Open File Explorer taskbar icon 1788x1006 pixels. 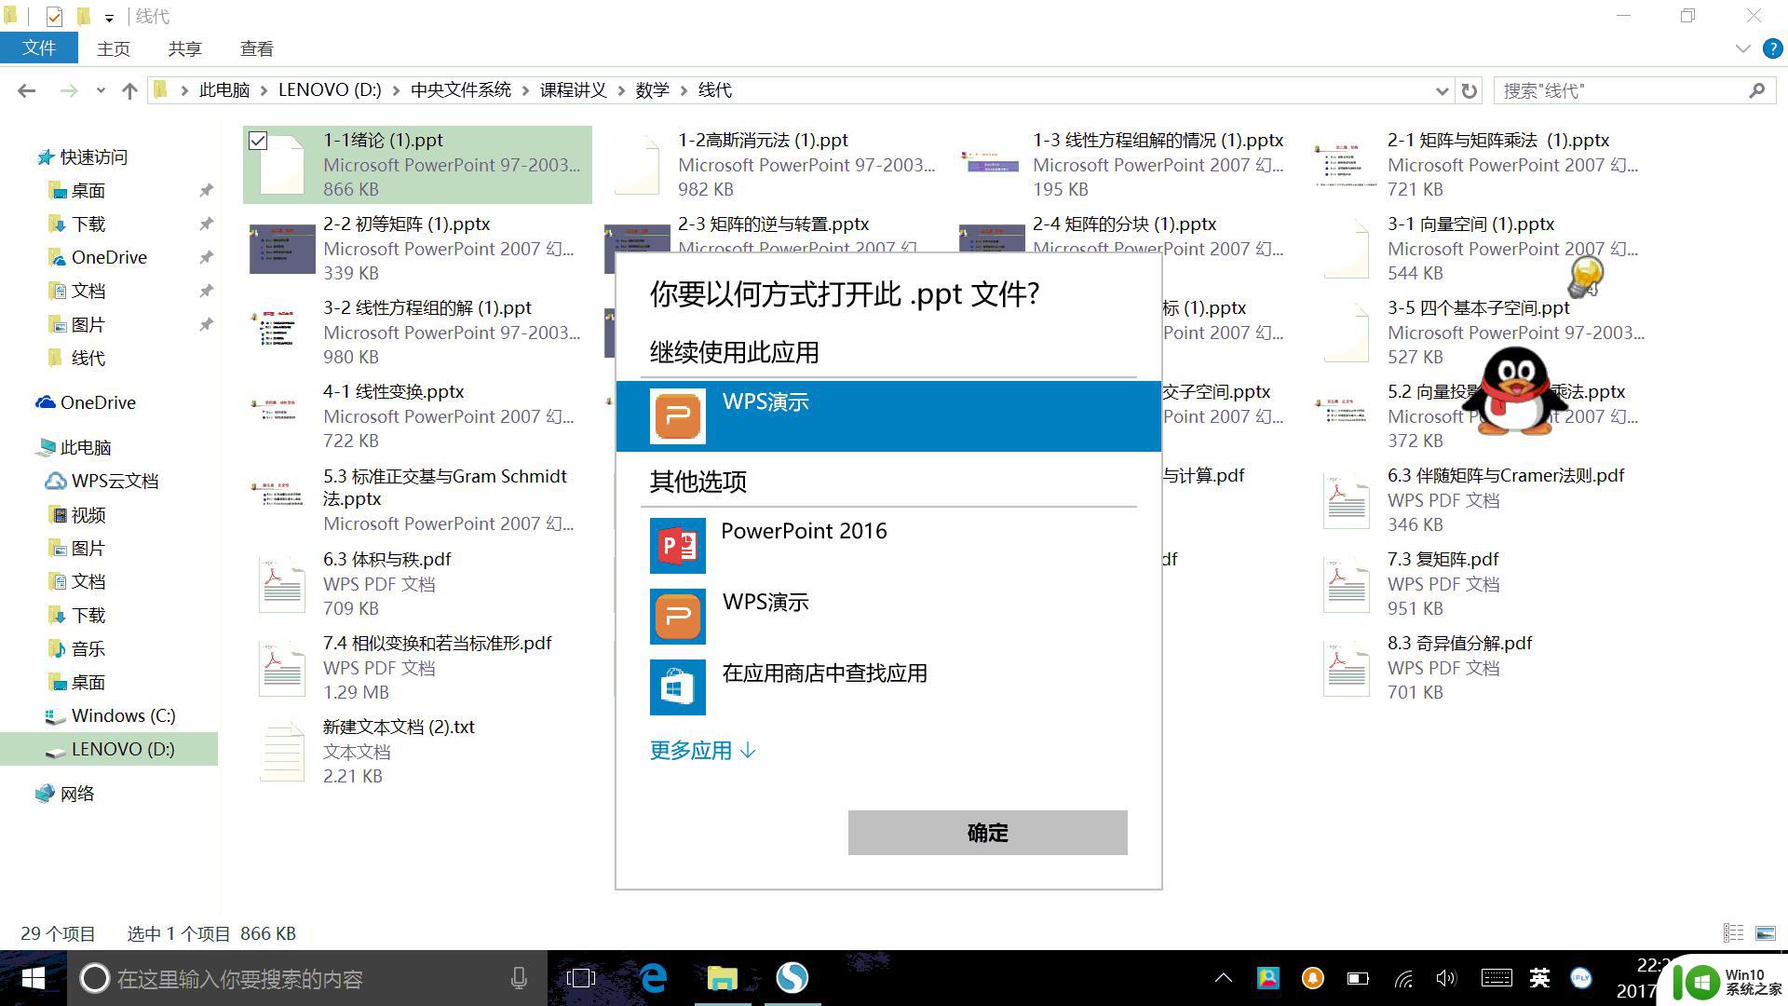[x=722, y=978]
